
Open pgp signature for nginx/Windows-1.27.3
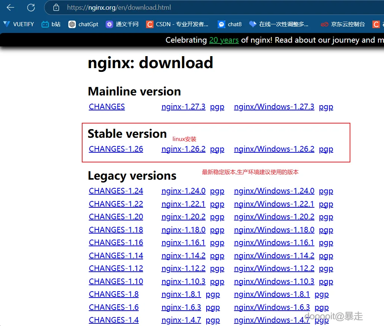coord(326,107)
